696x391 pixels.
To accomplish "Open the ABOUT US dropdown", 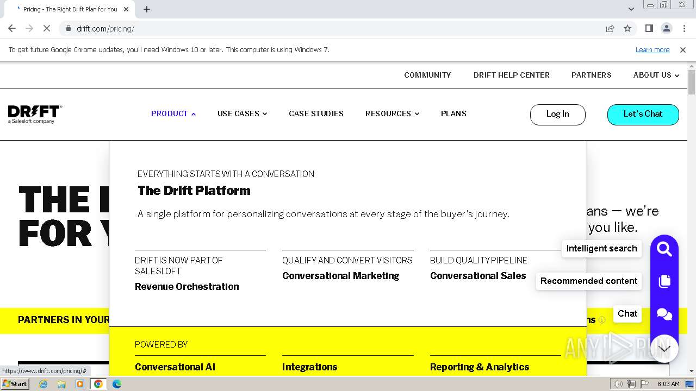I will [656, 75].
